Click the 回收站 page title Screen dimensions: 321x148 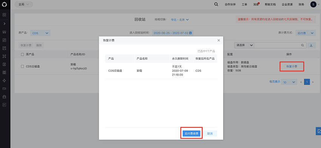140,20
